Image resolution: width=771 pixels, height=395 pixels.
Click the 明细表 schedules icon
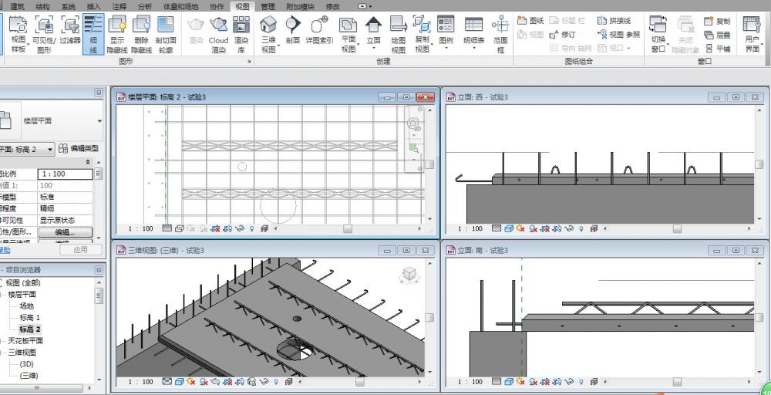474,33
